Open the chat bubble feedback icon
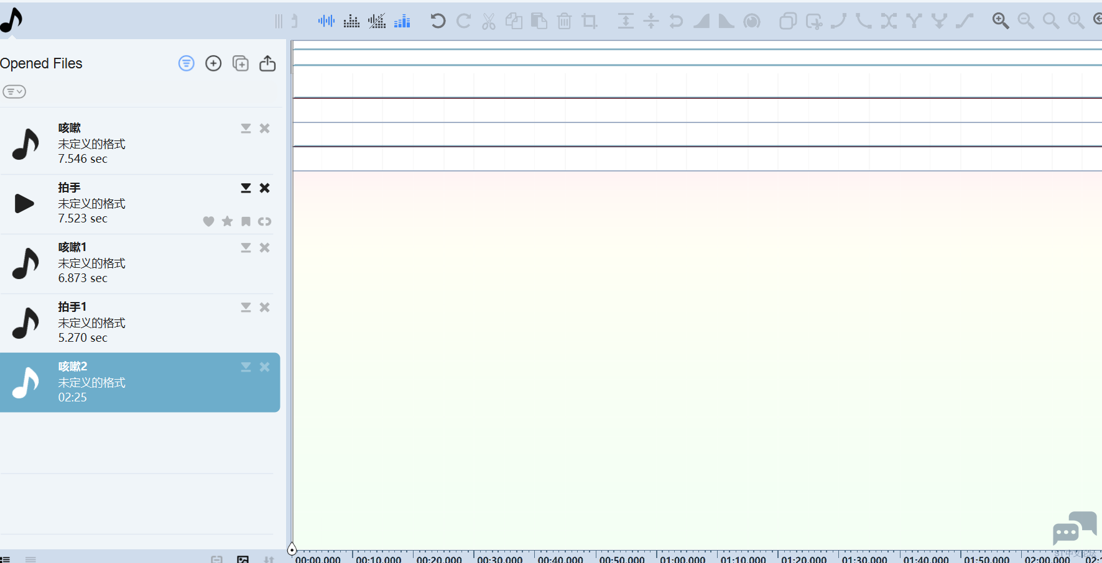Screen dimensions: 1102x563 tap(1074, 528)
